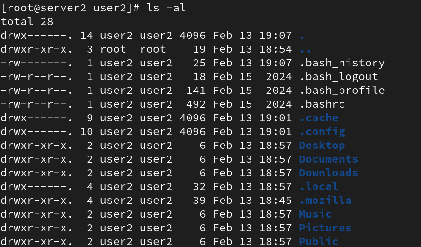Select the .config directory name
The image size is (421, 247).
tap(322, 132)
